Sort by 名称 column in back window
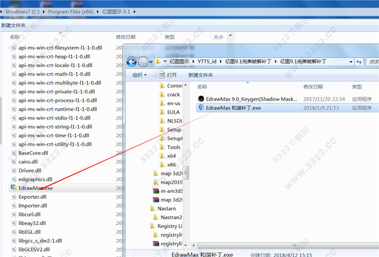Image resolution: width=379 pixels, height=257 pixels. pyautogui.click(x=15, y=37)
